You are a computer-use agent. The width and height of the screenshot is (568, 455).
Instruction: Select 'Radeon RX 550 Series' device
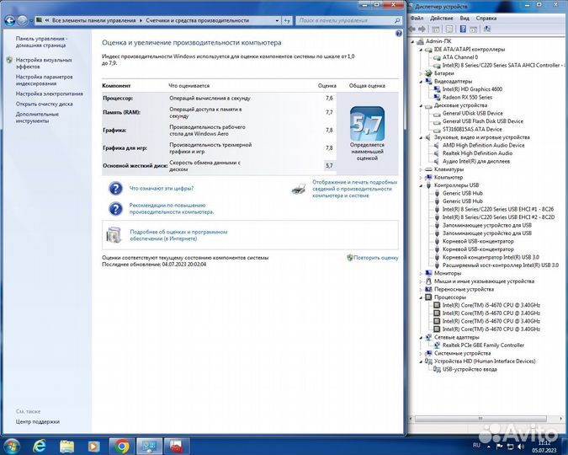point(467,97)
